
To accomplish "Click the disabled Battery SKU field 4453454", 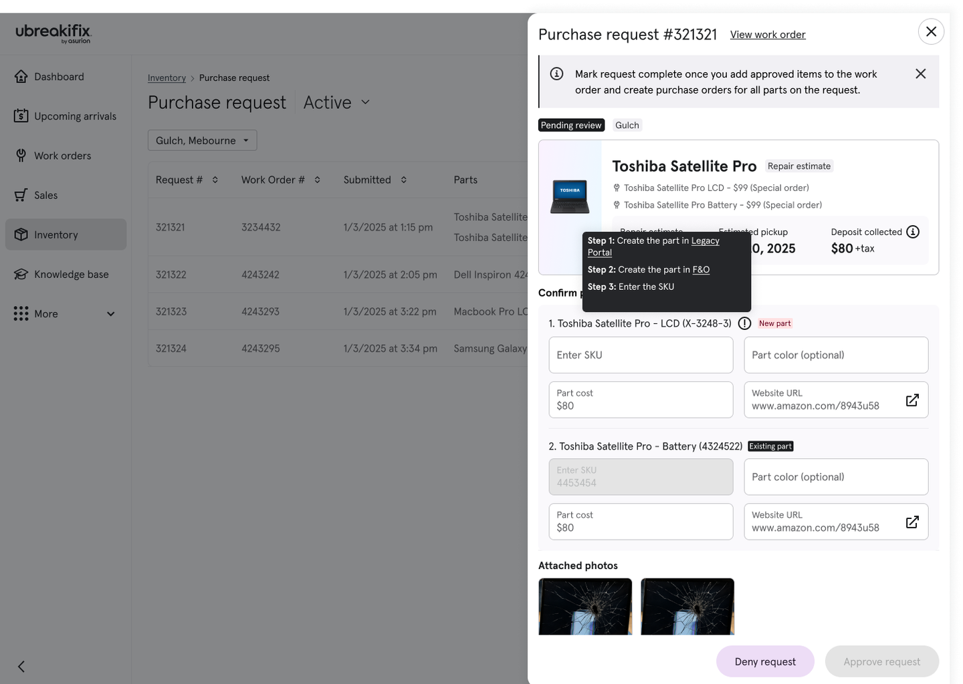I will point(641,476).
